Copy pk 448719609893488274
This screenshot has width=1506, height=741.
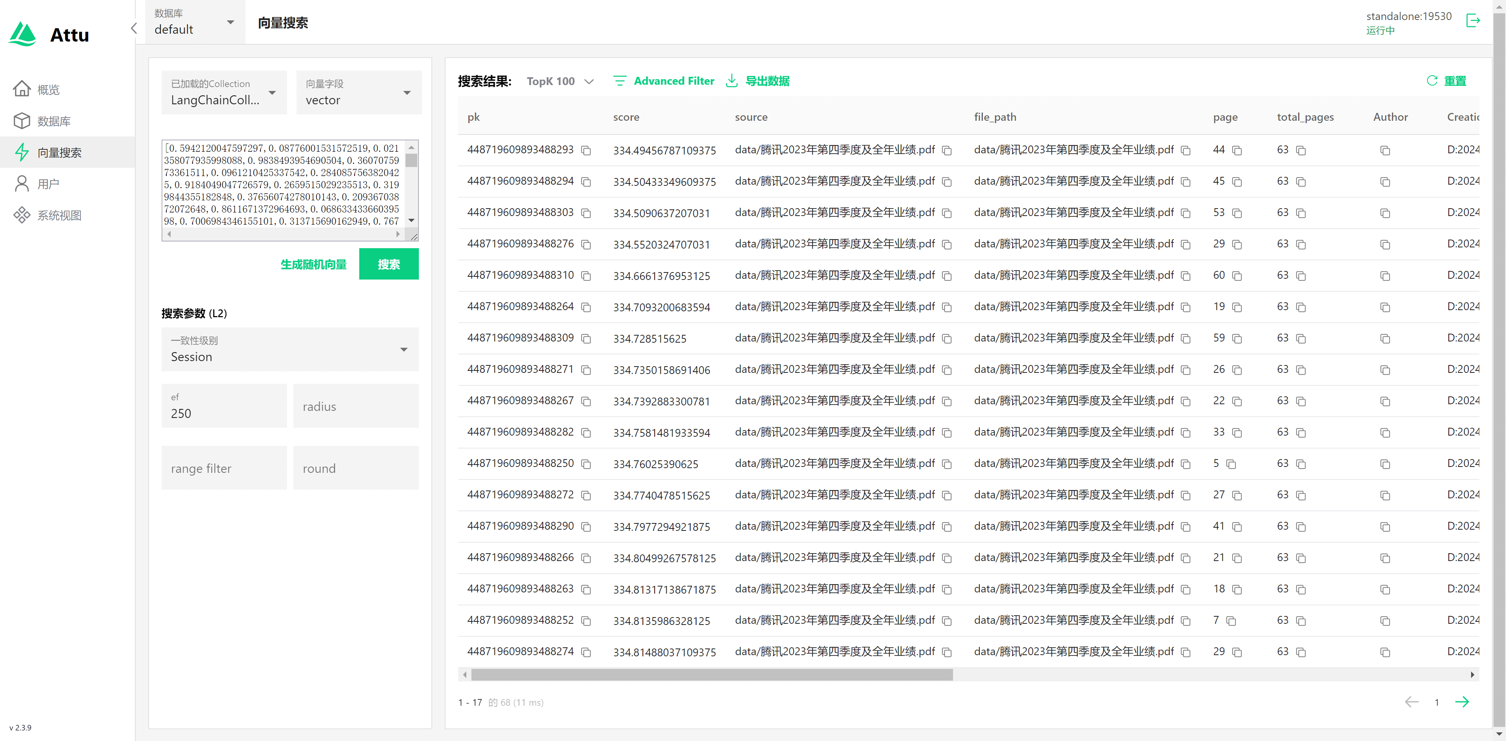coord(586,653)
